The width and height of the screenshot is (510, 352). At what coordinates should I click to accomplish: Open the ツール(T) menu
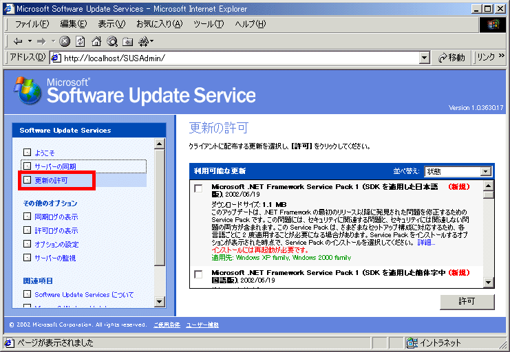click(x=208, y=24)
